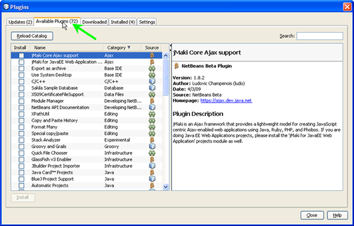This screenshot has height=226, width=354.
Task: Check the Stack Analyzer install box
Action: 22,141
